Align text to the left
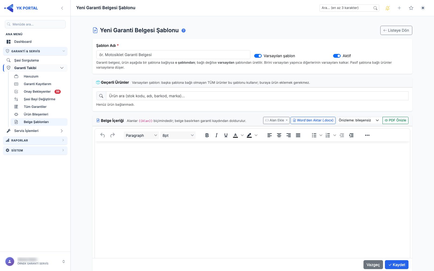The image size is (434, 271). coord(270,135)
